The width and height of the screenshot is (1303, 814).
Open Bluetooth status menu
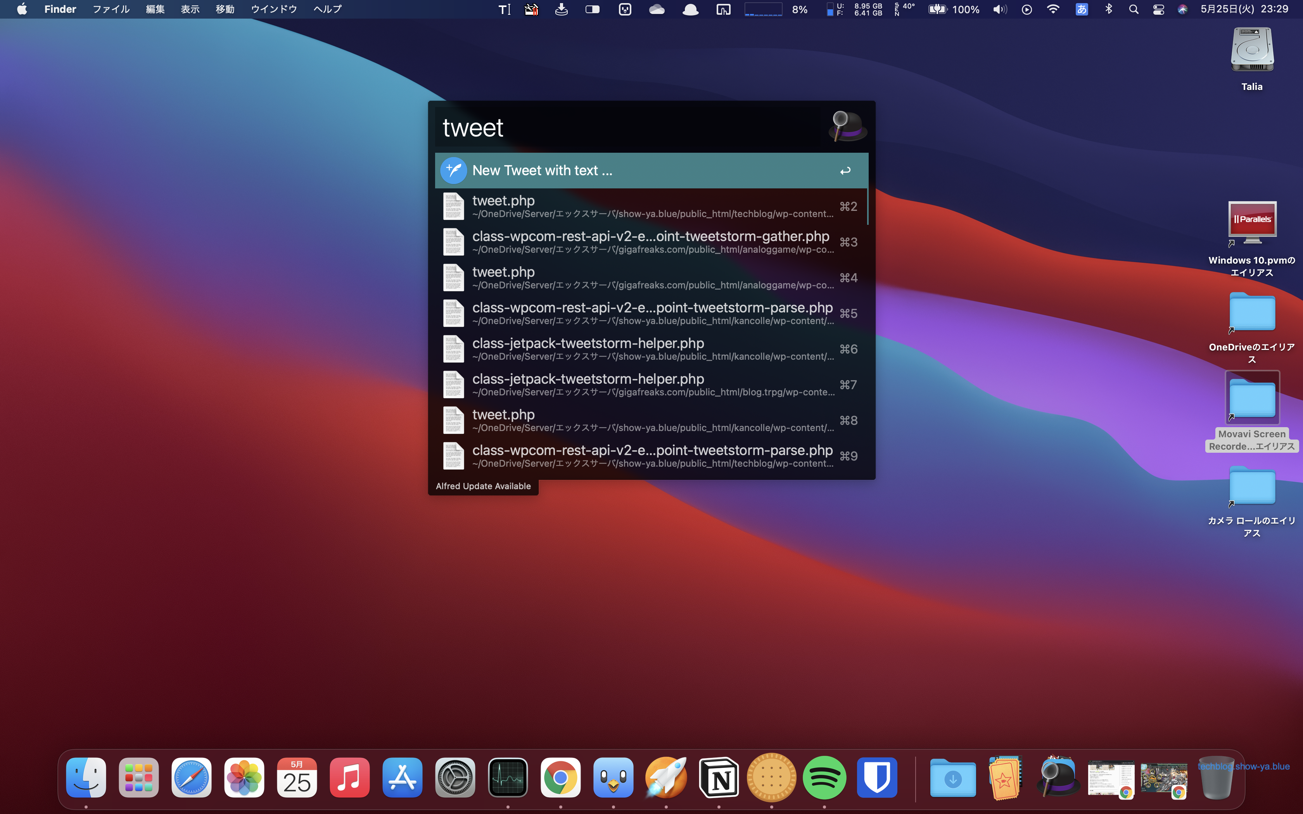[1109, 9]
